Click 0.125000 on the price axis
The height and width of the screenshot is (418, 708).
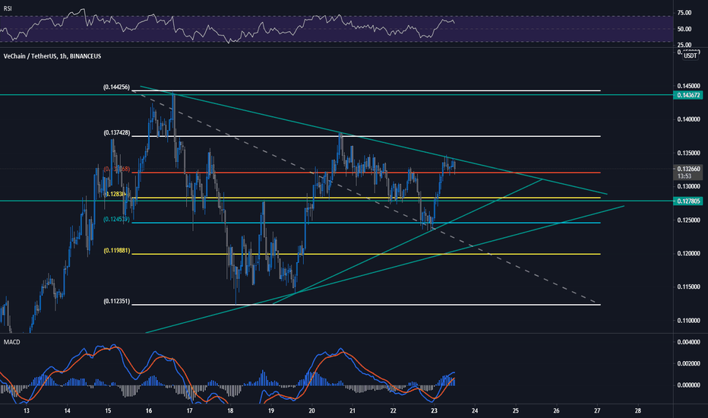coord(688,220)
